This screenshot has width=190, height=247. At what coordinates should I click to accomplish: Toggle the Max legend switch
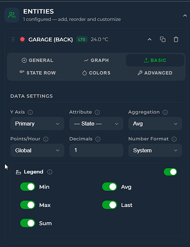[28, 205]
